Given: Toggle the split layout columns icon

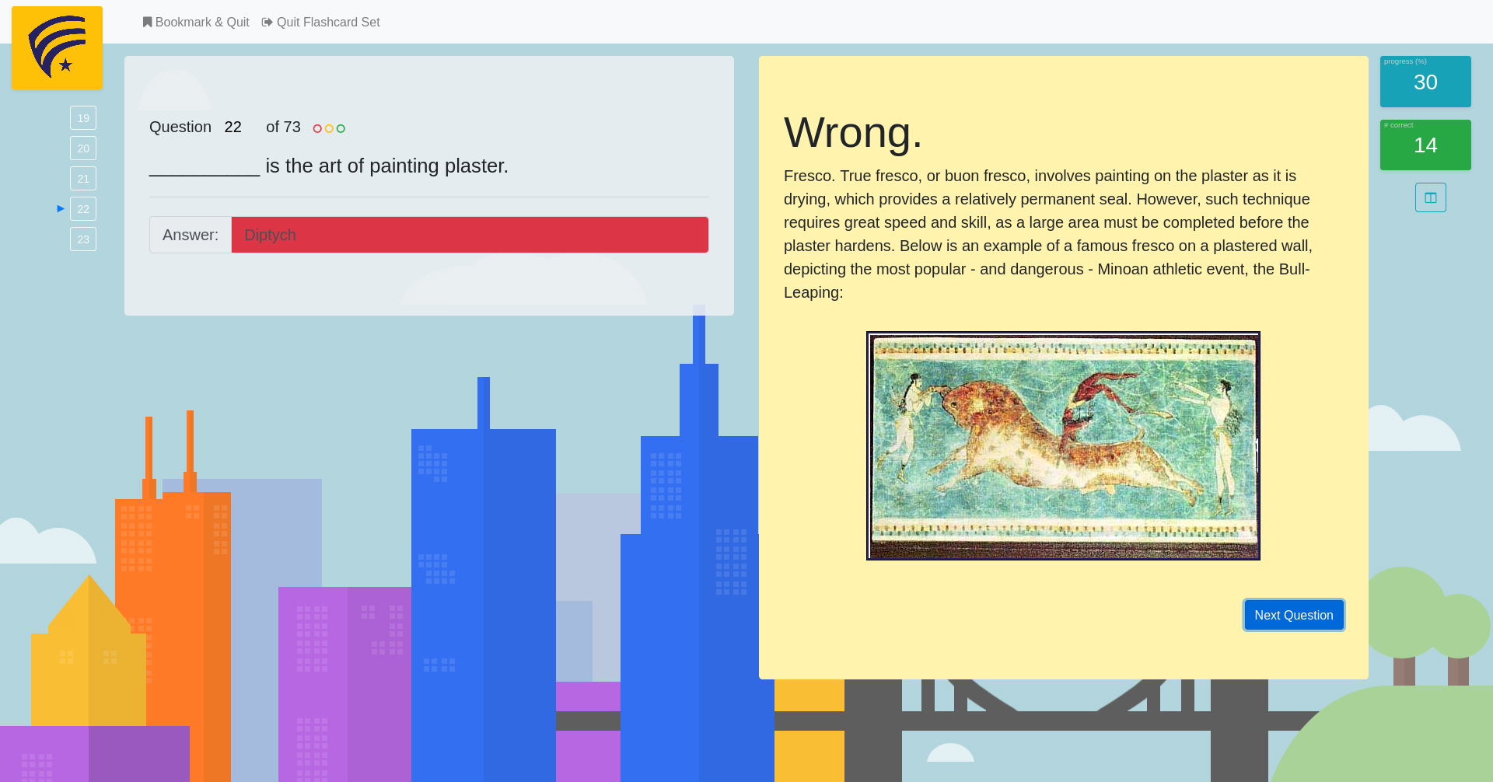Looking at the screenshot, I should point(1431,197).
